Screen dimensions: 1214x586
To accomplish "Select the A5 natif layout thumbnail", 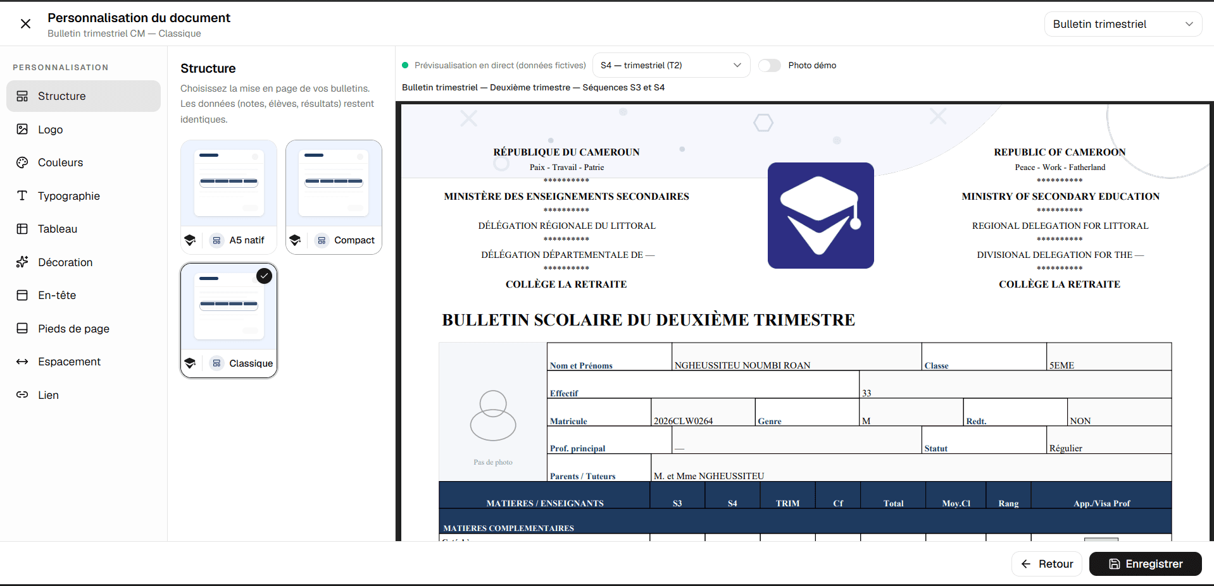I will 228,197.
